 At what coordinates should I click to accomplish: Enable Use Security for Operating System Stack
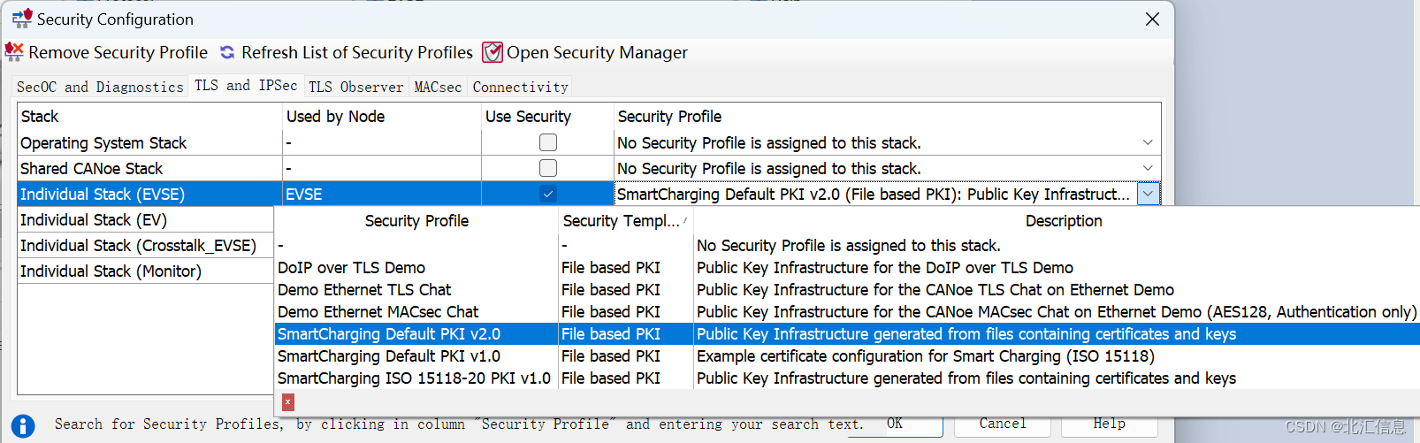coord(548,142)
